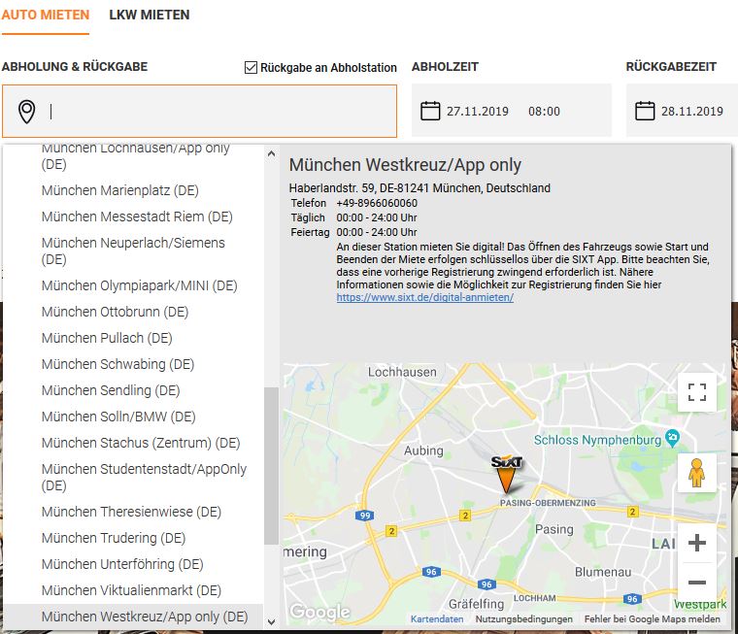Choose München Pullach (DE) station
The image size is (738, 634).
point(133,339)
